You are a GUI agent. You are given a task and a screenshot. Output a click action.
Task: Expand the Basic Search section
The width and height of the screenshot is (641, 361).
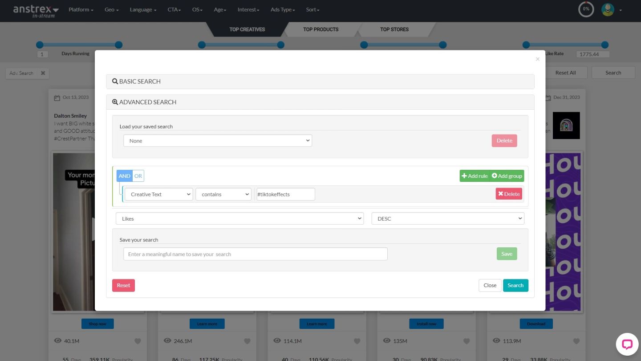[320, 82]
